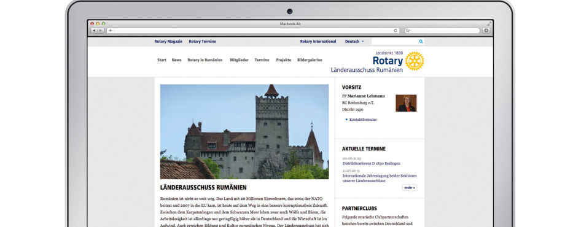Click the mehr » button

pos(410,188)
